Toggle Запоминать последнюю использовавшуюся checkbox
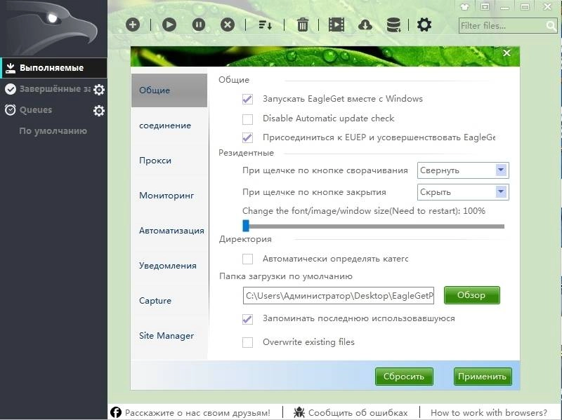 pos(248,319)
